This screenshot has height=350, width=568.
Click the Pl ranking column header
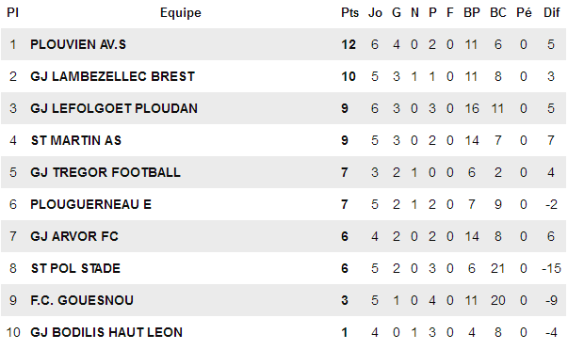point(12,12)
